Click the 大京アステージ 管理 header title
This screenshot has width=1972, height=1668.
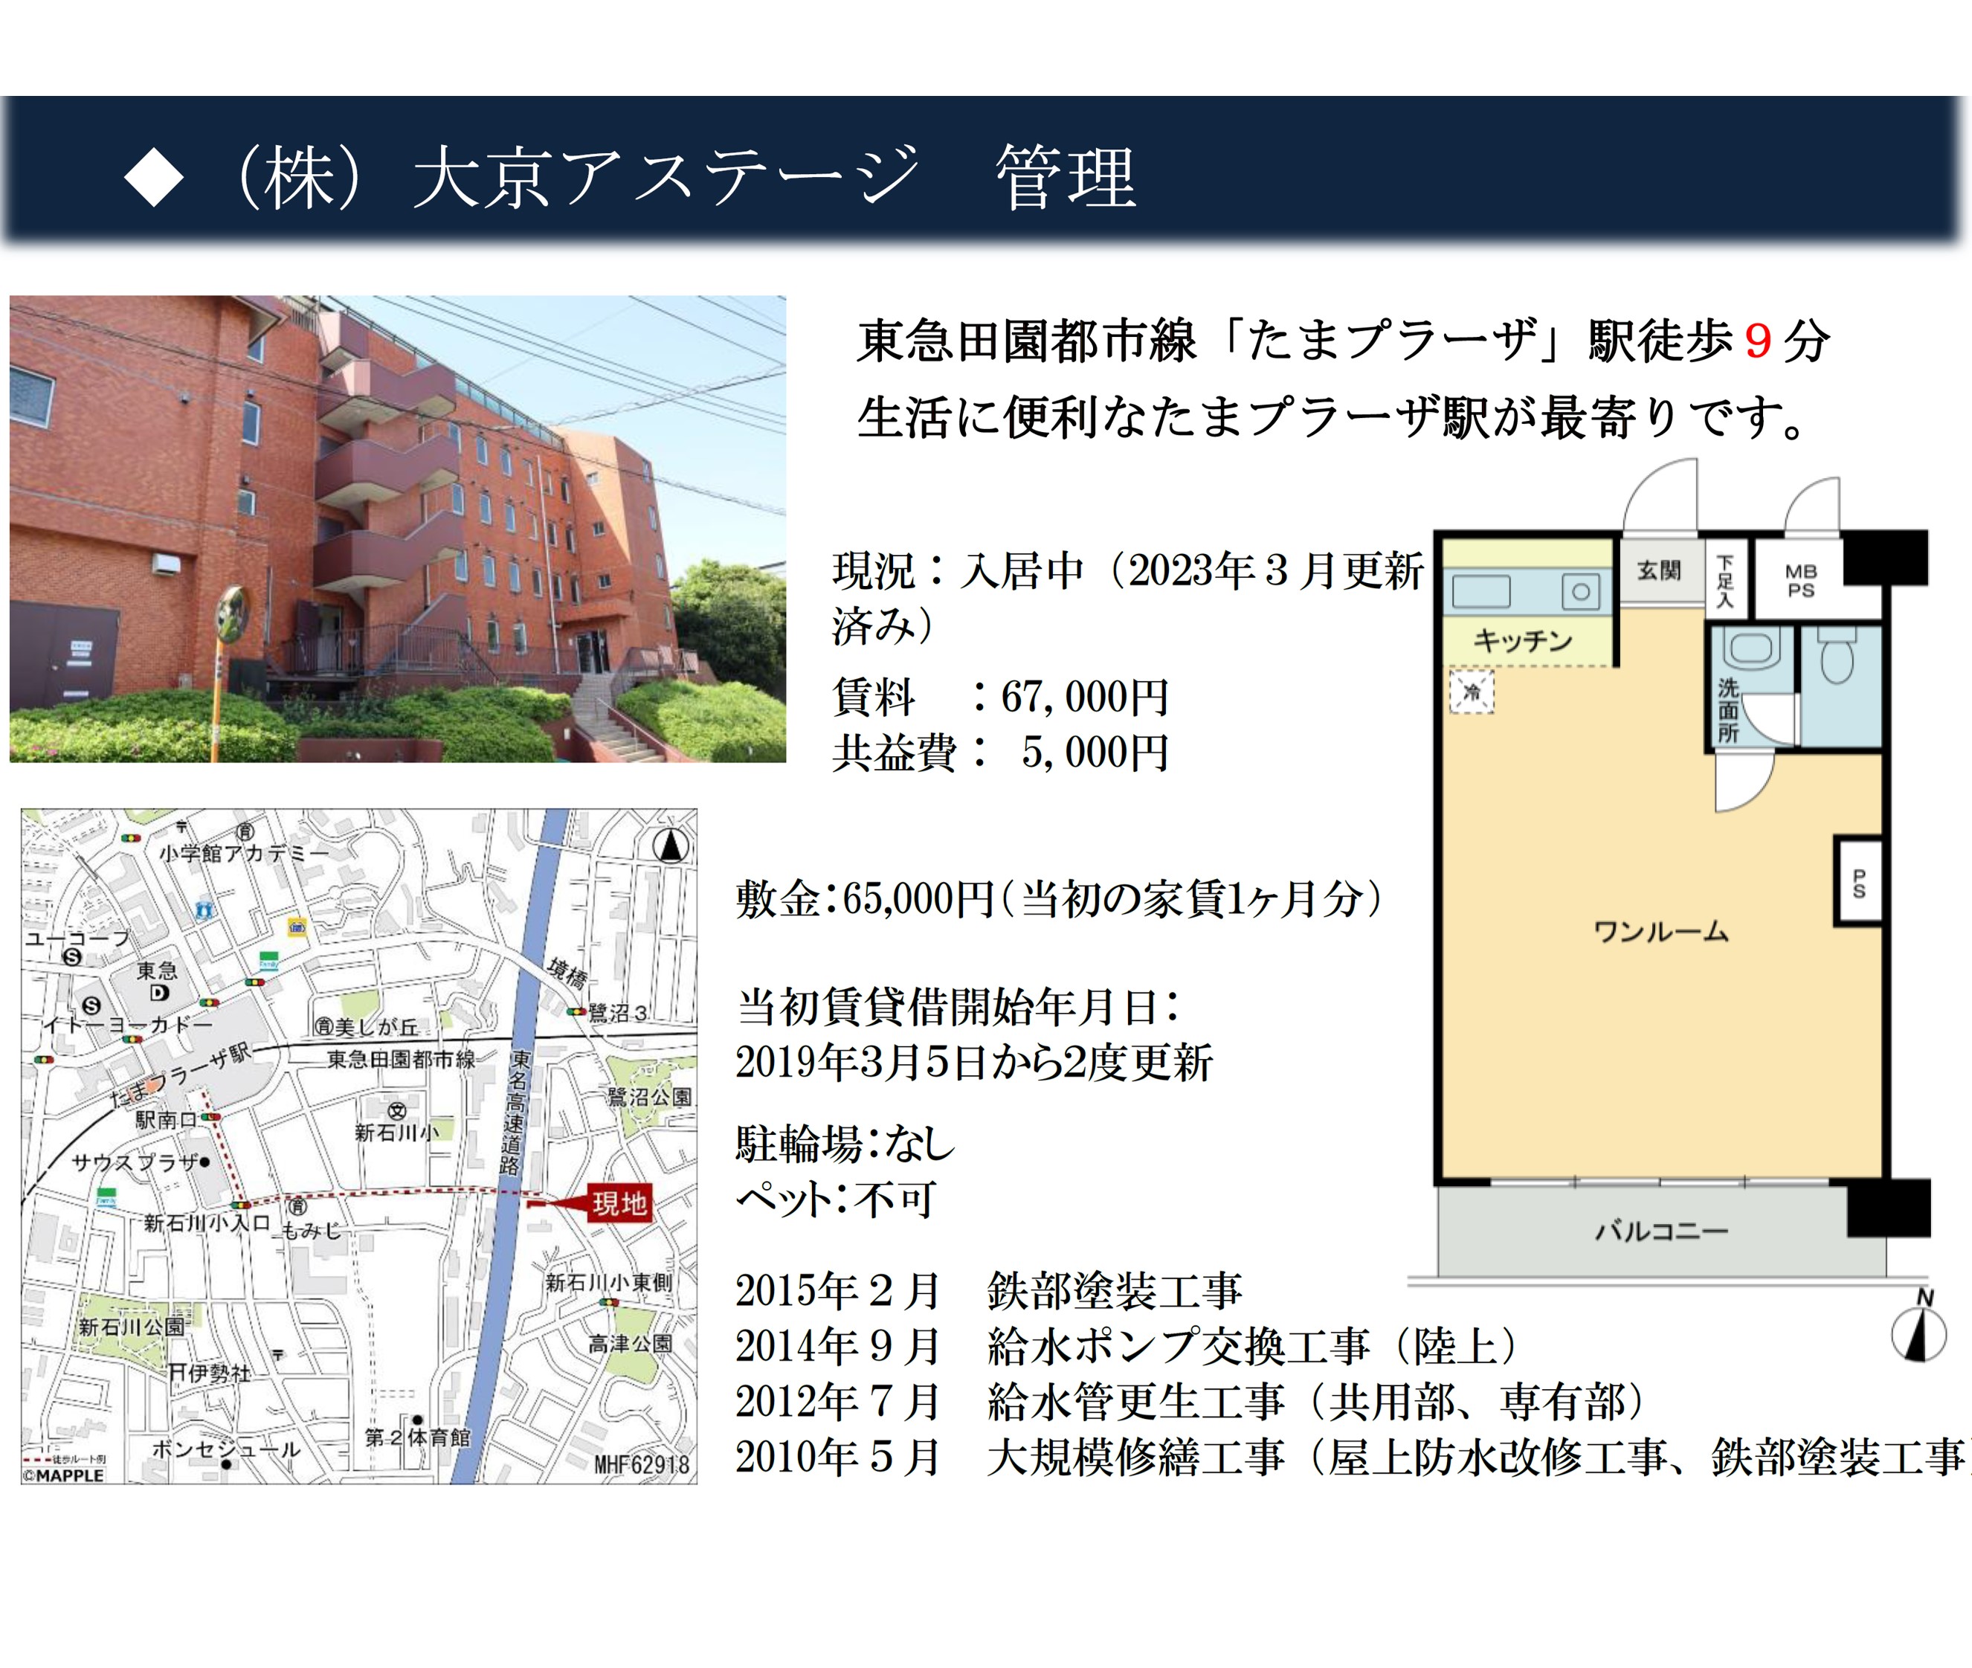pos(680,178)
